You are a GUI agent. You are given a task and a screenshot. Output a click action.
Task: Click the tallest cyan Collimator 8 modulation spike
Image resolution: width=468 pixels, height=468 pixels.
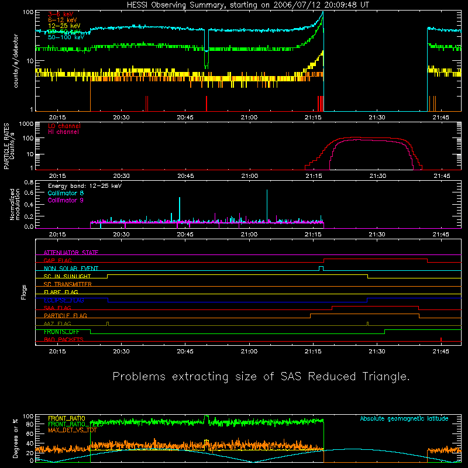click(x=267, y=206)
